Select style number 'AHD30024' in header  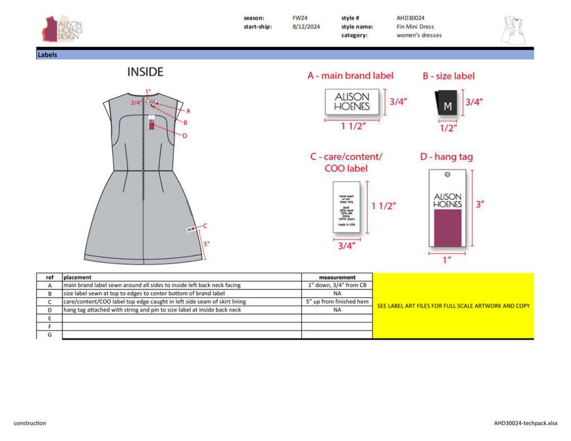(410, 18)
